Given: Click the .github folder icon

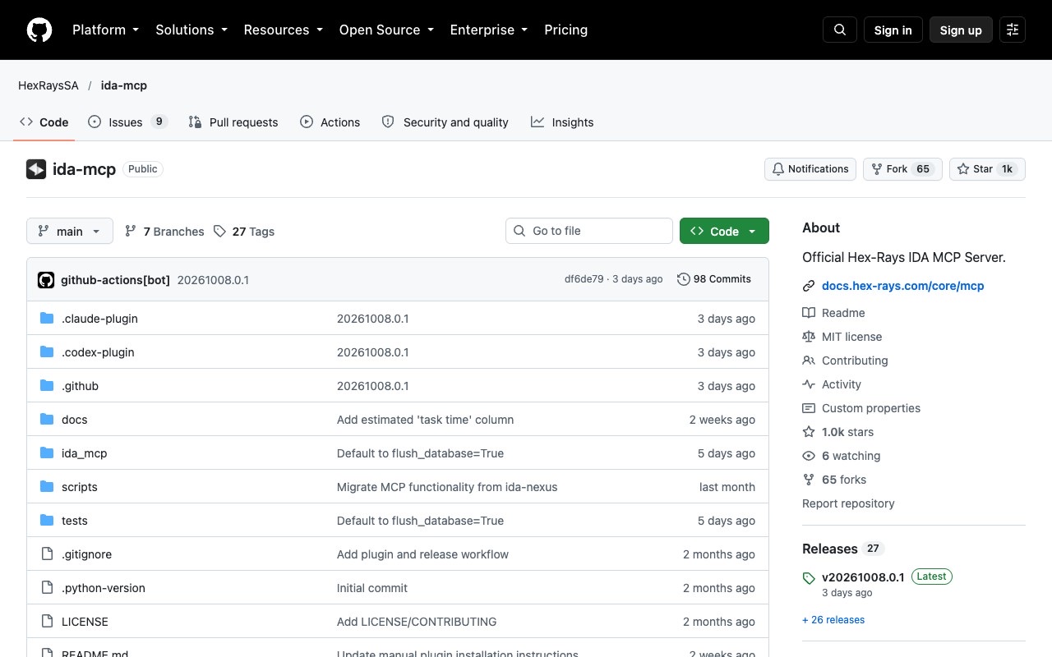Looking at the screenshot, I should click(x=47, y=386).
